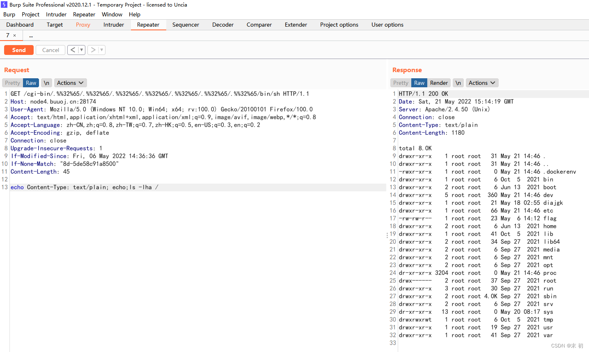Click the tmp directory entry in response
Screen dimensions: 589x352
click(548, 320)
